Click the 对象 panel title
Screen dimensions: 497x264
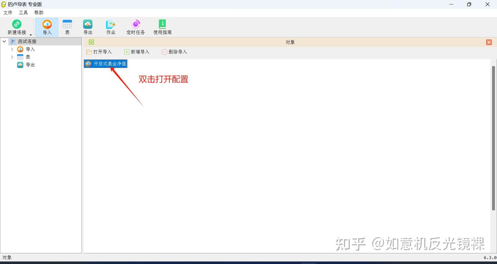[x=290, y=42]
